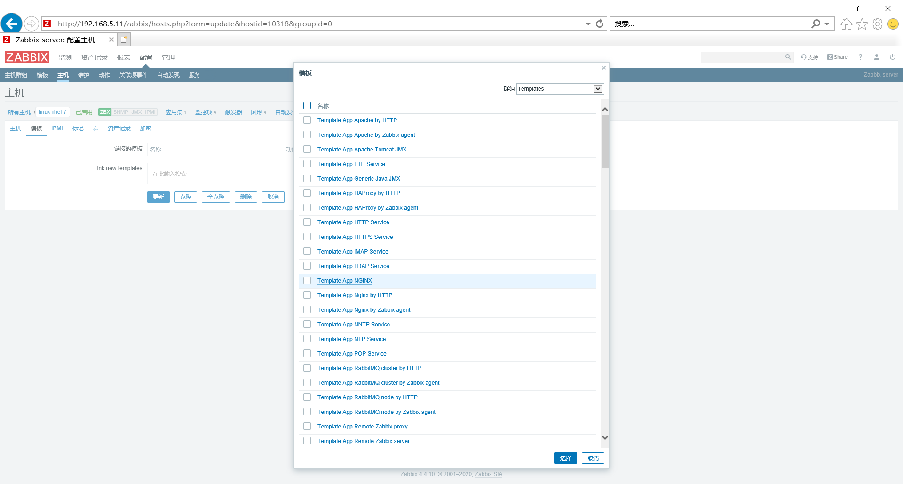The width and height of the screenshot is (903, 484).
Task: Open Template App RabbitMQ cluster by HTTP
Action: (x=369, y=368)
